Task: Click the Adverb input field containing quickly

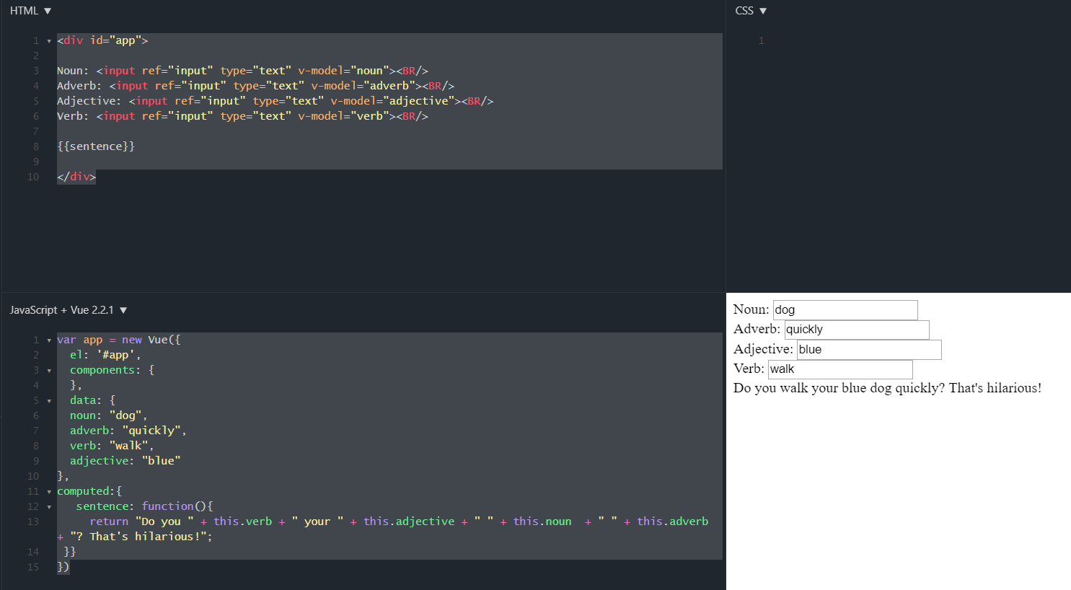Action: coord(857,330)
